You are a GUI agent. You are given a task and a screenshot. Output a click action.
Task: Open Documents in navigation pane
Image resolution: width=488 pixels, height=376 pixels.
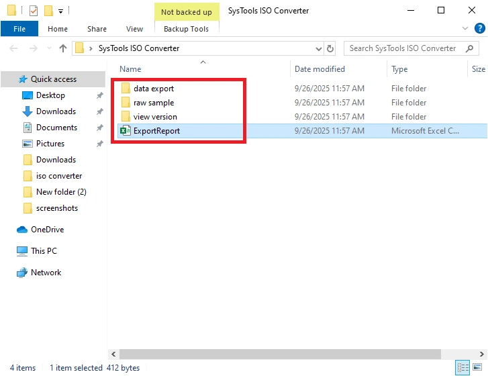pyautogui.click(x=56, y=128)
